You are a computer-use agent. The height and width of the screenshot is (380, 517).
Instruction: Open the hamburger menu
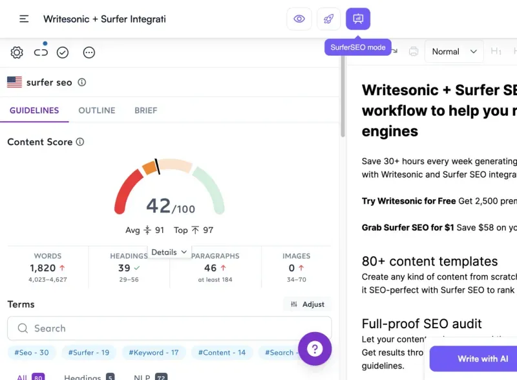[24, 19]
